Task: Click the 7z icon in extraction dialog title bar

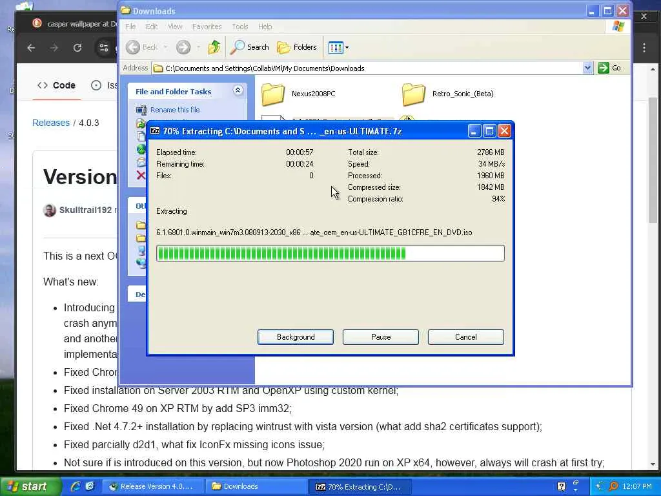Action: [x=155, y=131]
